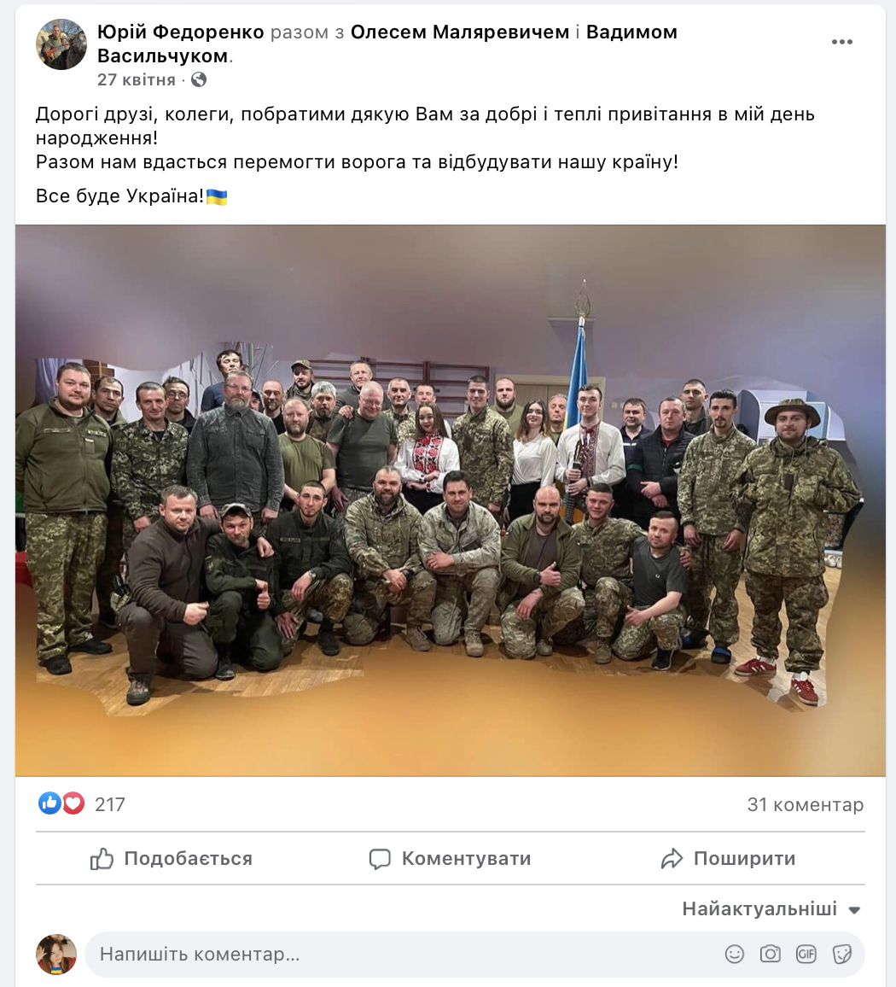
Task: Add a GIF to the comment
Action: 806,955
